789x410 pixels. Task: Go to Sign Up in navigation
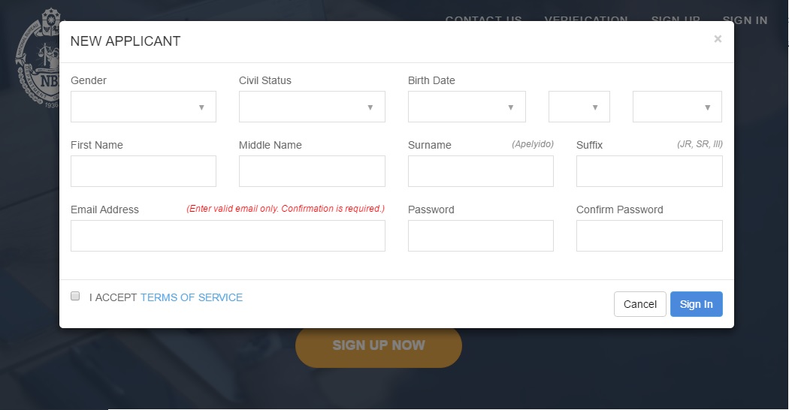coord(676,19)
